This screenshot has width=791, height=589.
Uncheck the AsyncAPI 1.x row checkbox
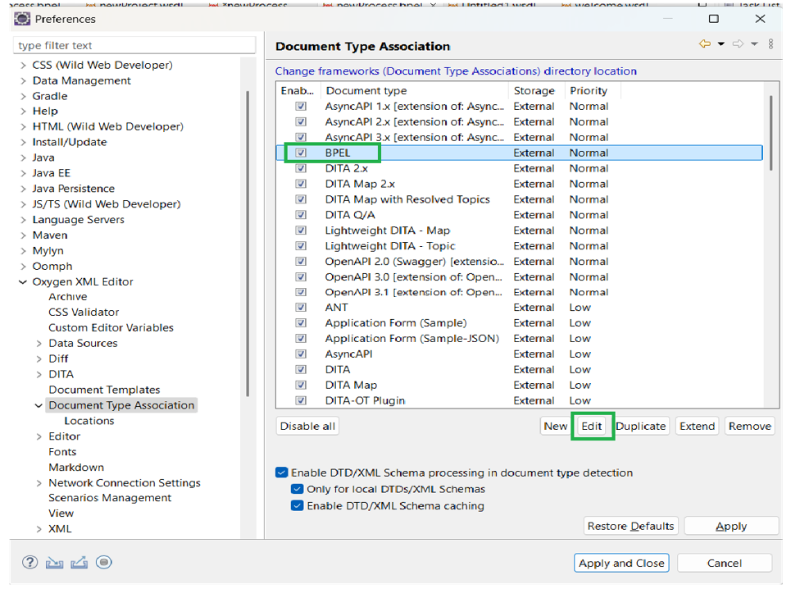(x=301, y=106)
